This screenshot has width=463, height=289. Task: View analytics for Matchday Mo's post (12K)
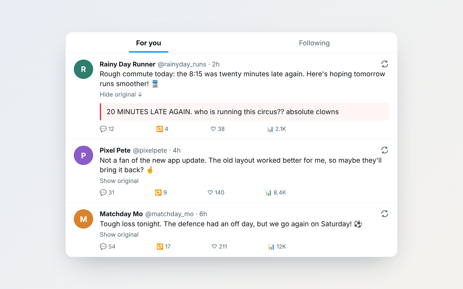[277, 247]
